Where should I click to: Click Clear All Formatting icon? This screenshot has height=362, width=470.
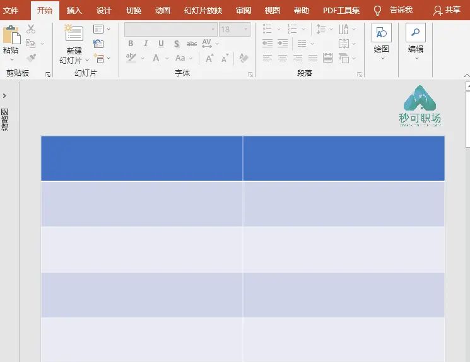pos(244,58)
